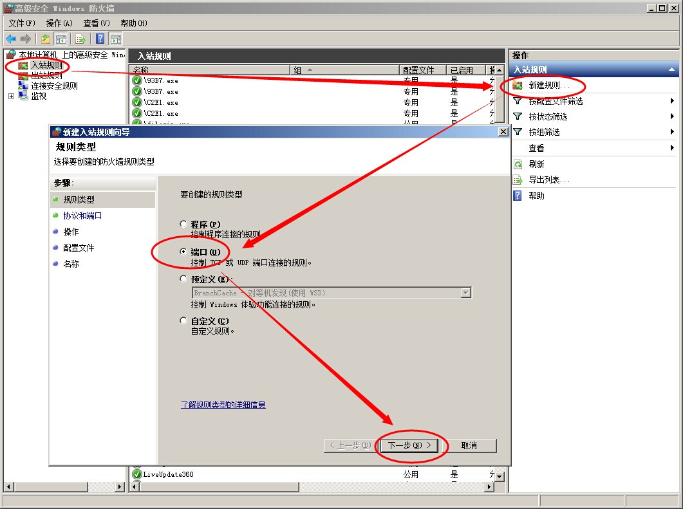Image resolution: width=683 pixels, height=509 pixels.
Task: Click 刷新 refresh action
Action: pos(536,164)
